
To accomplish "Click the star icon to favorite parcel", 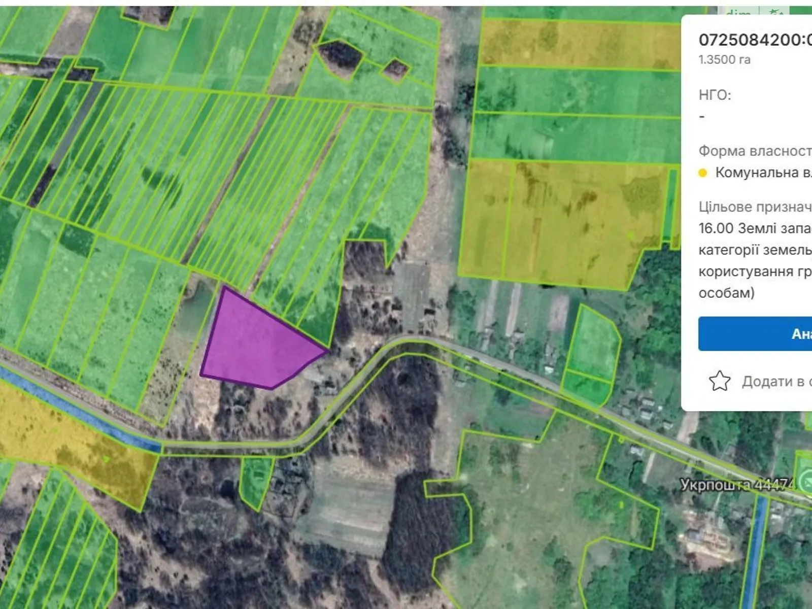I will pyautogui.click(x=719, y=381).
